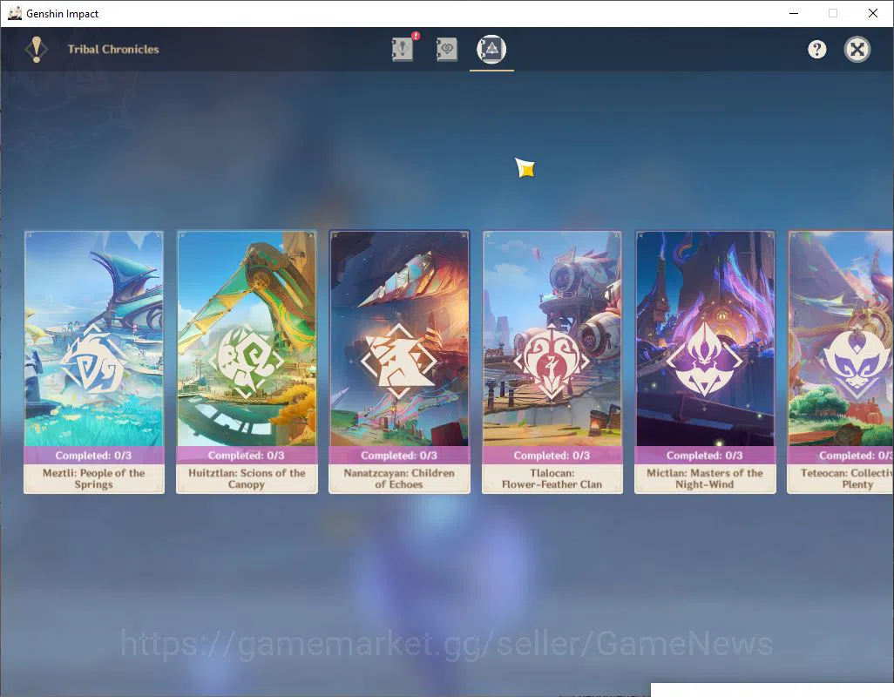
Task: Click the Genshin Impact window title icon
Action: point(14,13)
